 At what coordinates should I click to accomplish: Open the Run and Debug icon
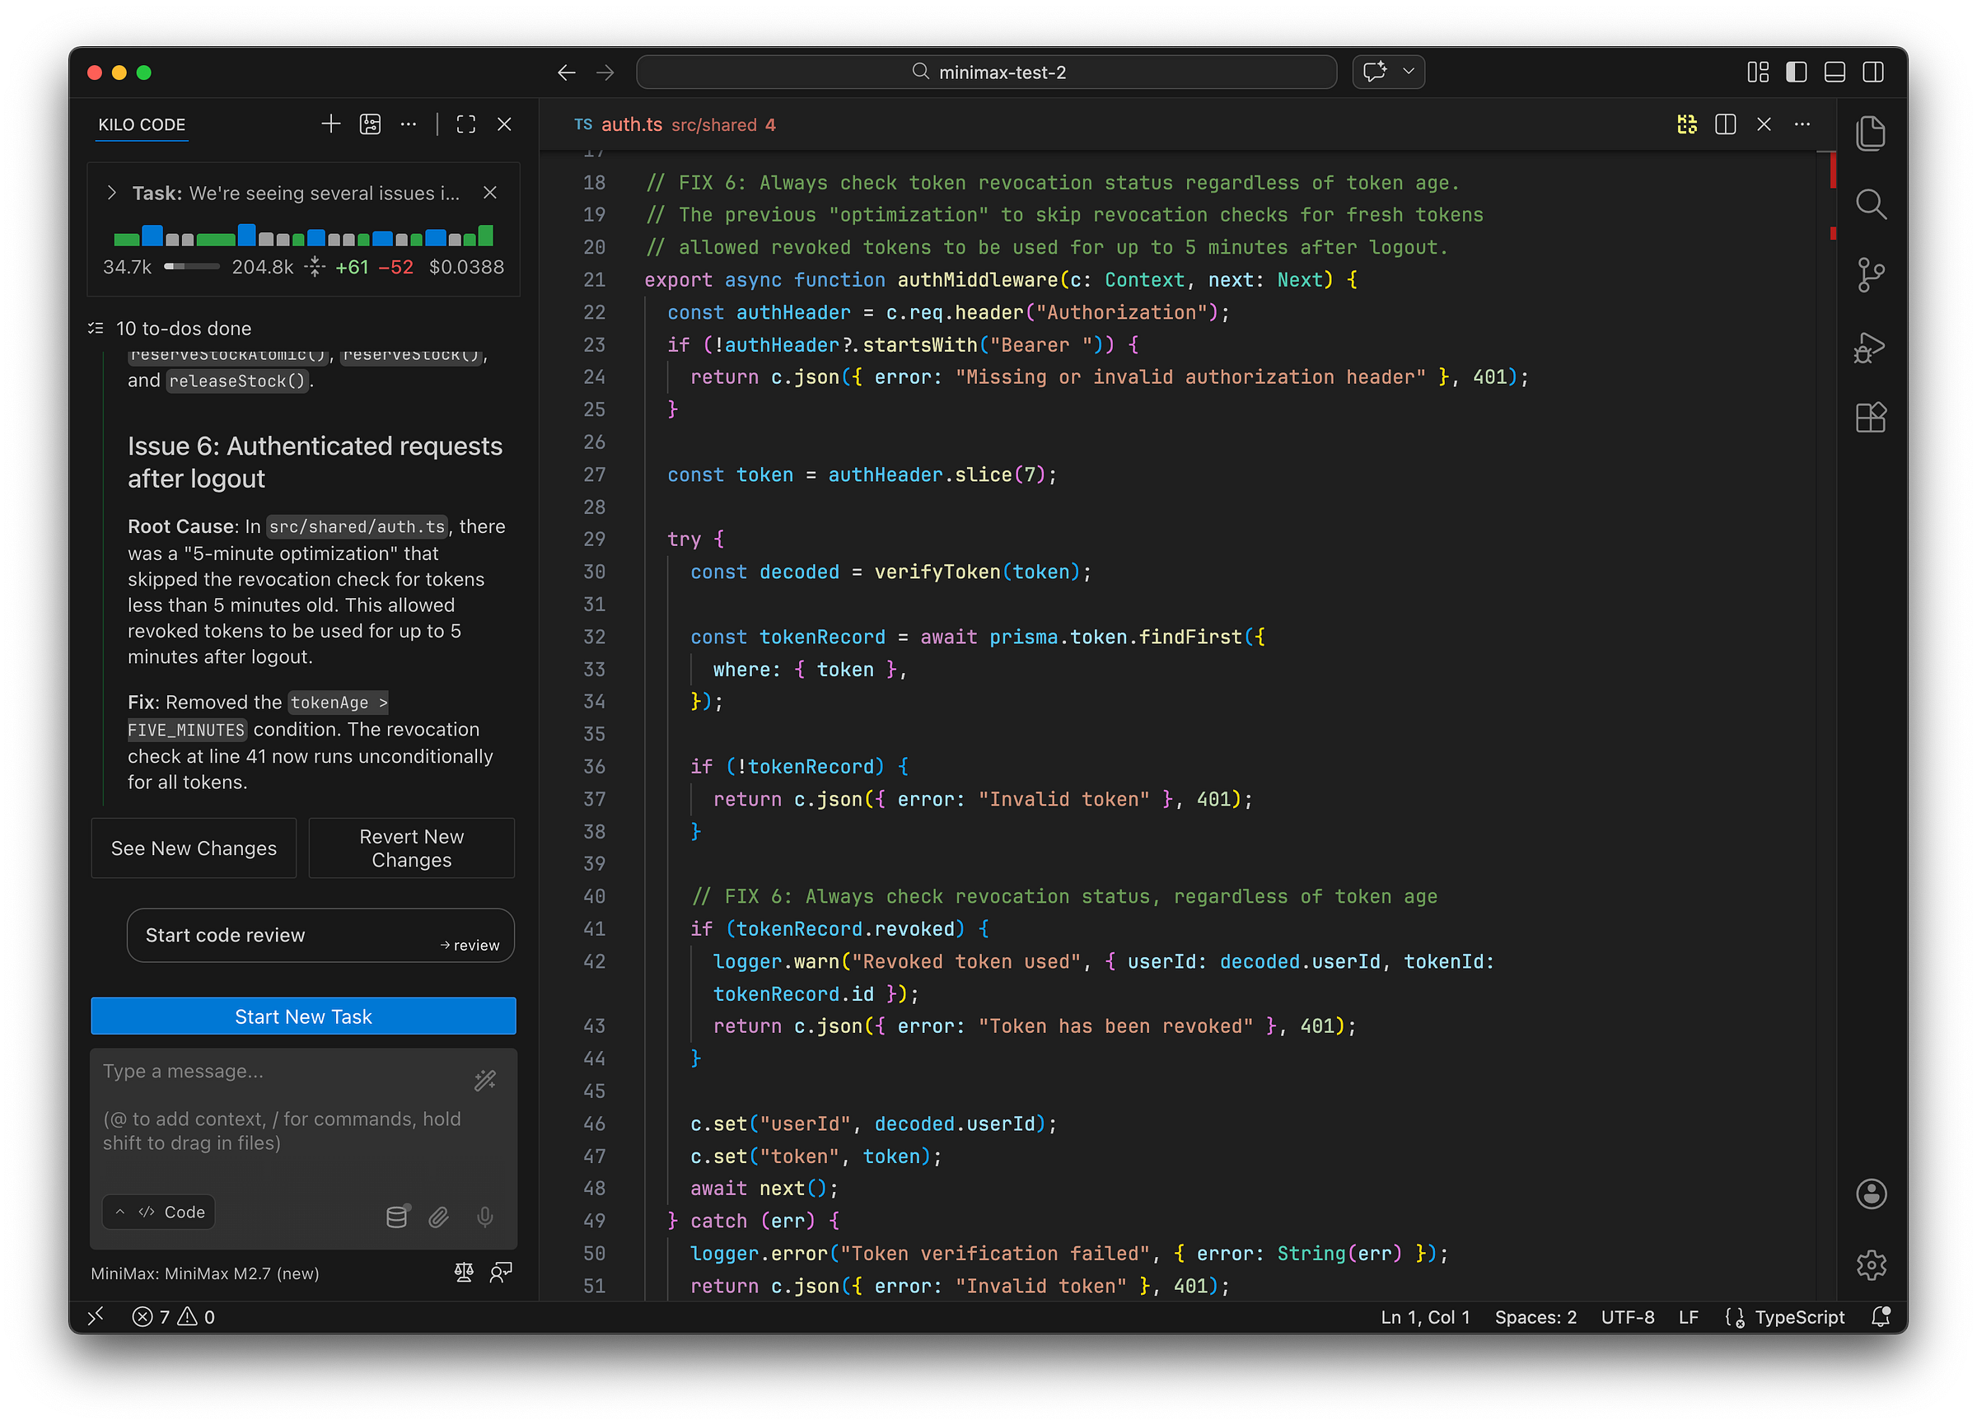1870,347
